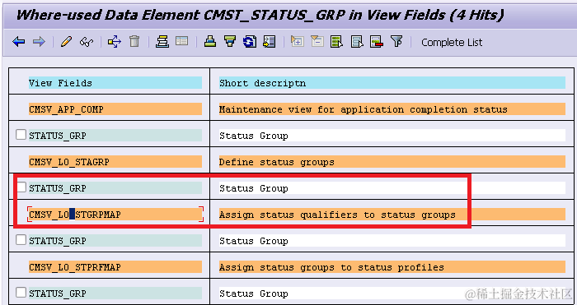
Task: Collapse subtree using the minus folder icon
Action: pyautogui.click(x=317, y=41)
